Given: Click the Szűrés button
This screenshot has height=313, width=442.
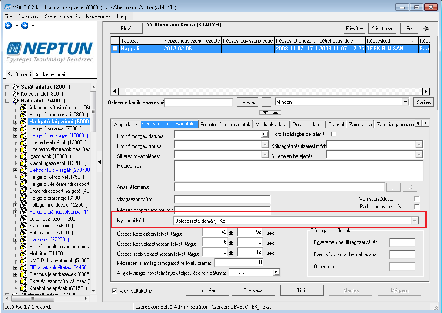Looking at the screenshot, I should click(424, 102).
